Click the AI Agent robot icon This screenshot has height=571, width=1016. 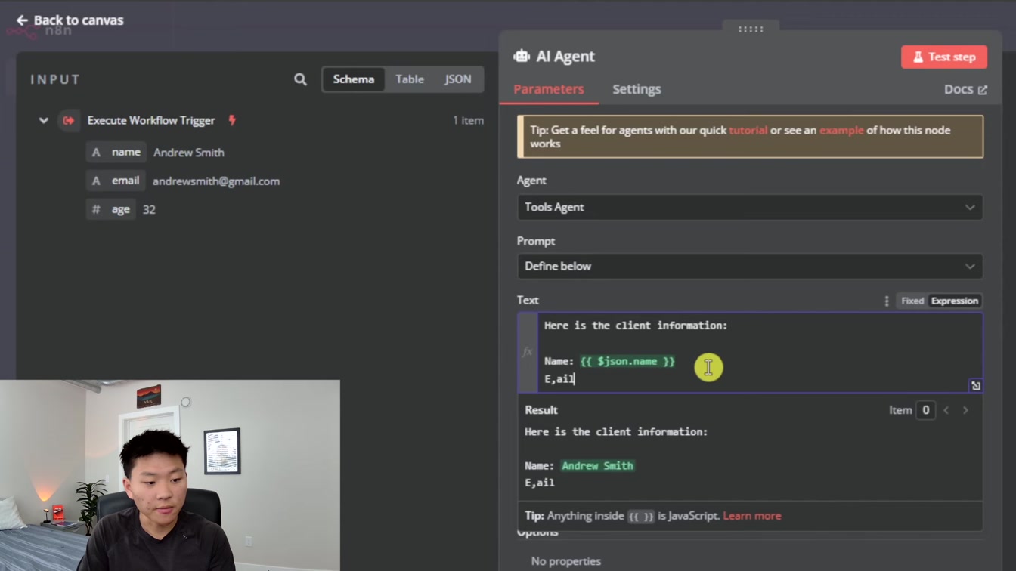pyautogui.click(x=522, y=57)
